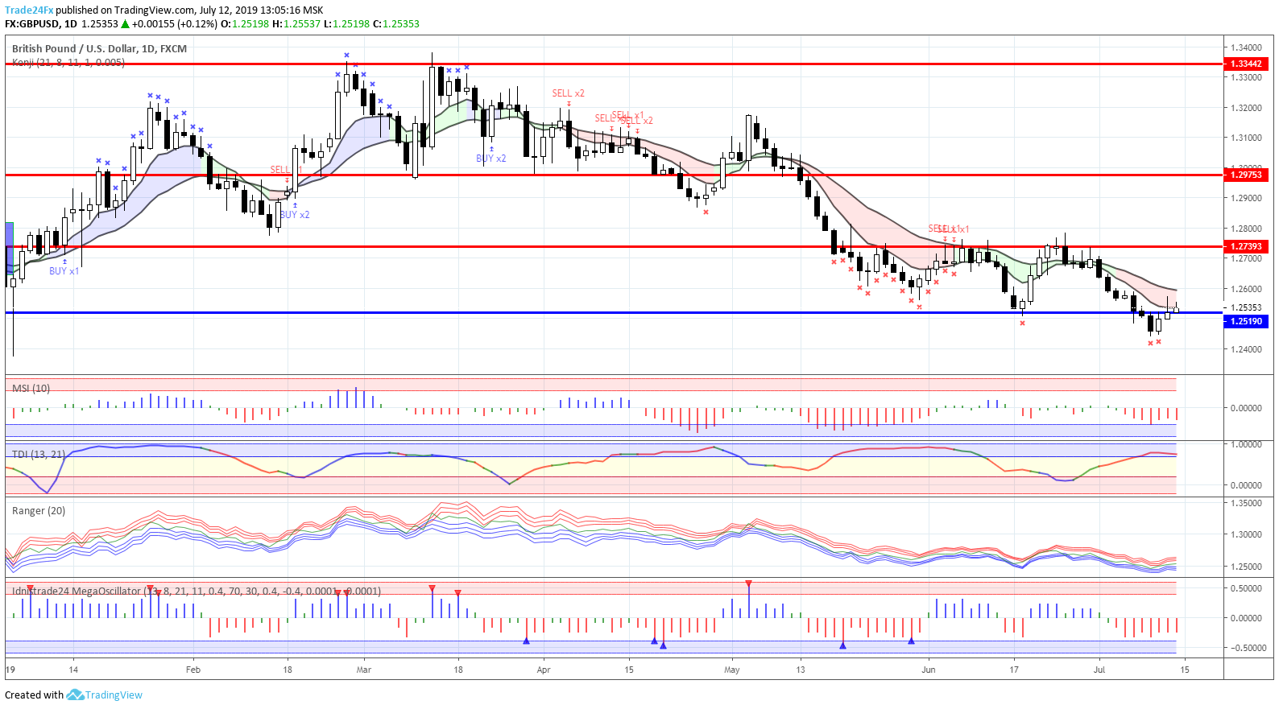Click the 1.31000 price axis tick
The height and width of the screenshot is (709, 1279).
pyautogui.click(x=1246, y=138)
